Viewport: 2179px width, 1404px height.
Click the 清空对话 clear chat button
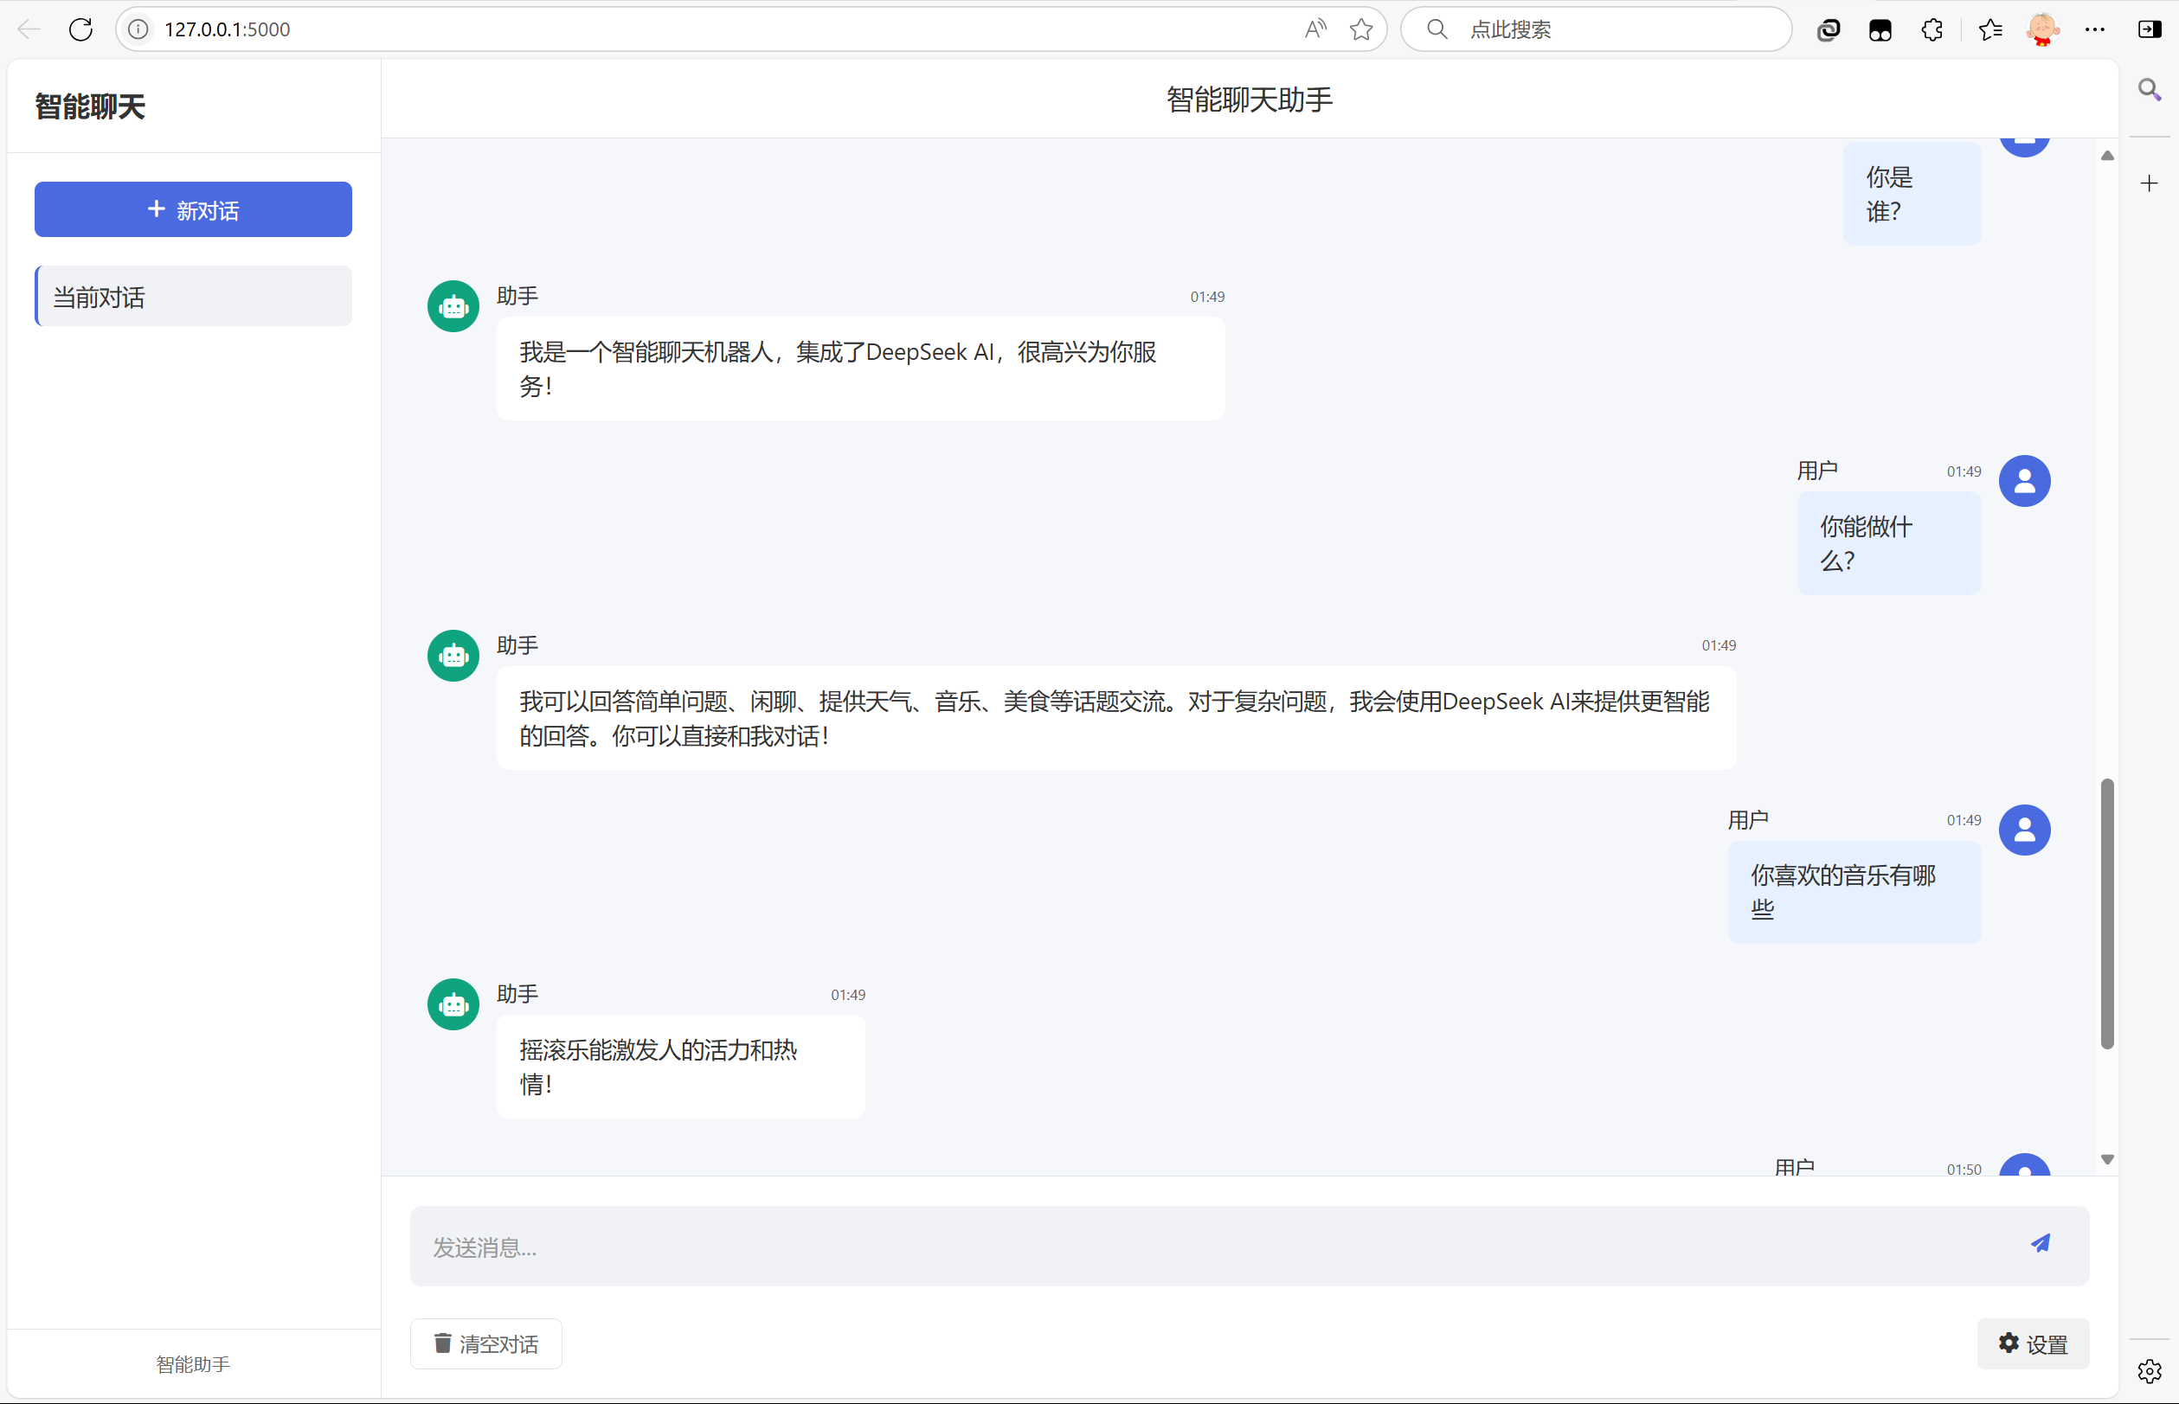pos(486,1343)
